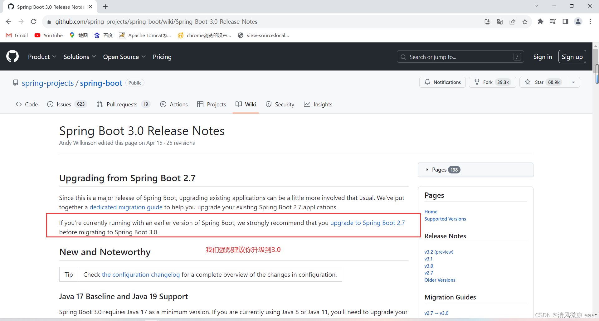The image size is (599, 321).
Task: Click the translate page icon
Action: 500,22
